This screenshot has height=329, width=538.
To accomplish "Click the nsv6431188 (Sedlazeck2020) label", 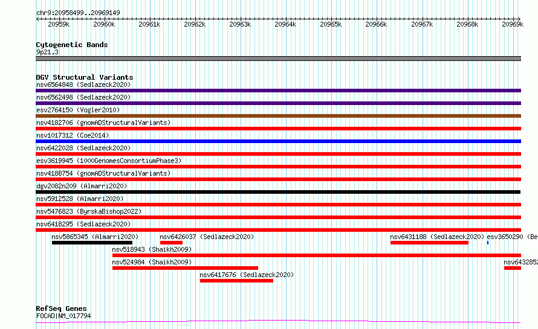I will (x=437, y=237).
